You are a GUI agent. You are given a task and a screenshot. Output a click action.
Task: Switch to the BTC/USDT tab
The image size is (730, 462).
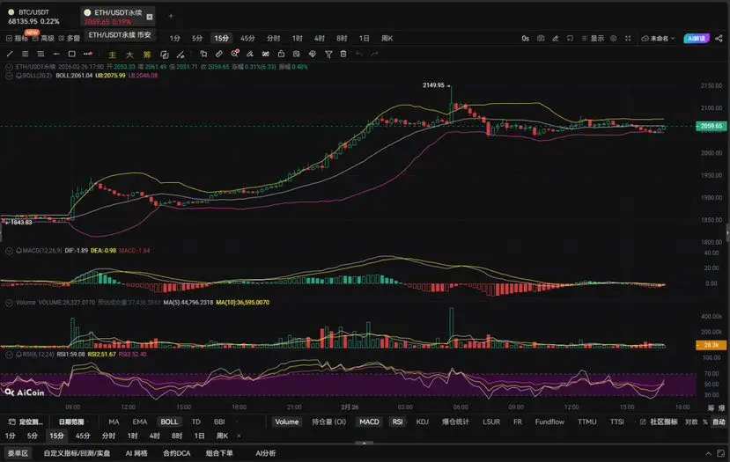click(35, 17)
